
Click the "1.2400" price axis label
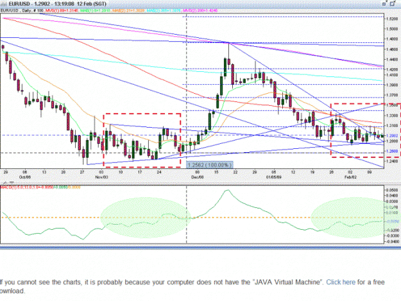393,161
